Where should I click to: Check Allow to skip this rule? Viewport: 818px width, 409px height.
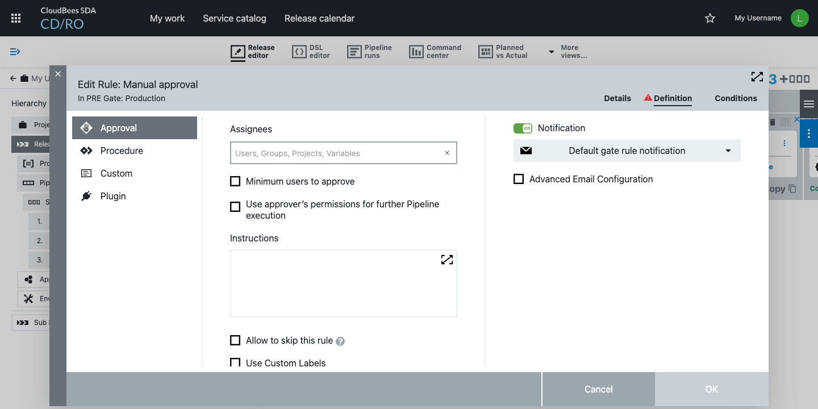(235, 340)
